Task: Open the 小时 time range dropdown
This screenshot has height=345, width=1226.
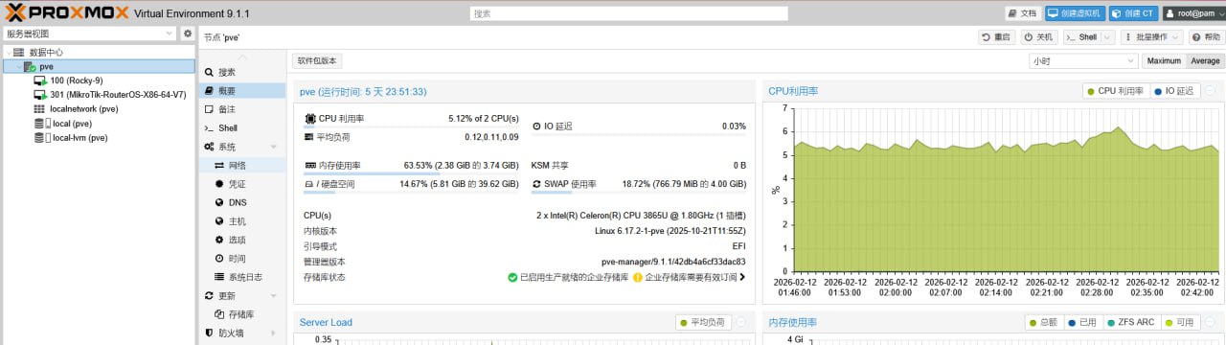Action: tap(1082, 60)
